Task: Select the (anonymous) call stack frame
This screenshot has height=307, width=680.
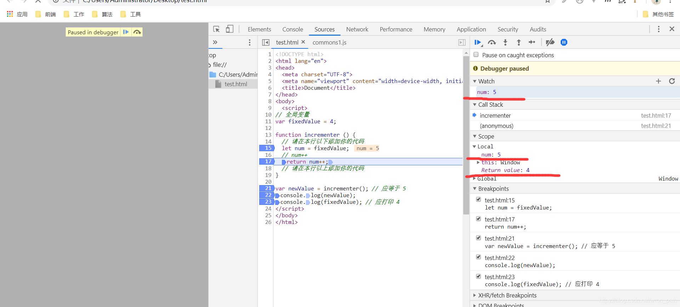Action: pos(575,126)
